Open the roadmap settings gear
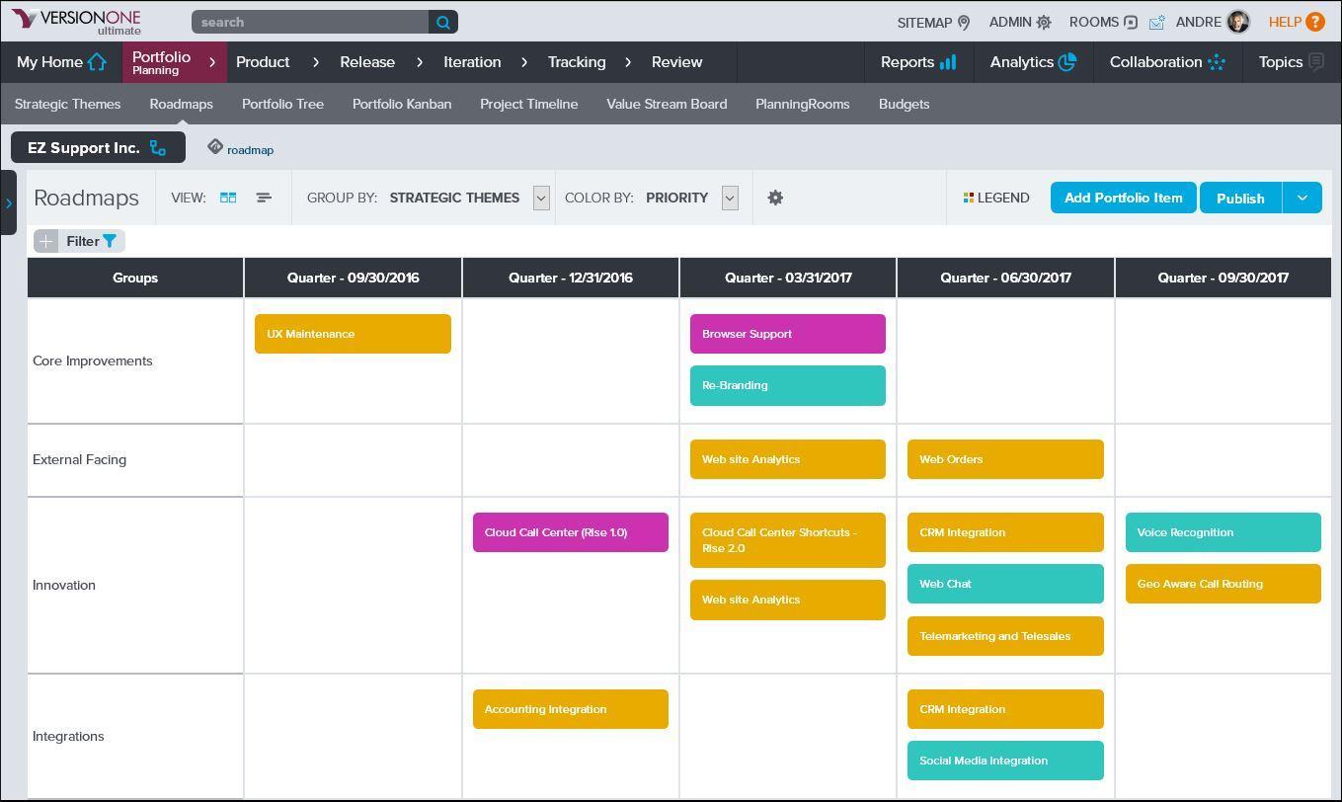The height and width of the screenshot is (802, 1342). [775, 198]
